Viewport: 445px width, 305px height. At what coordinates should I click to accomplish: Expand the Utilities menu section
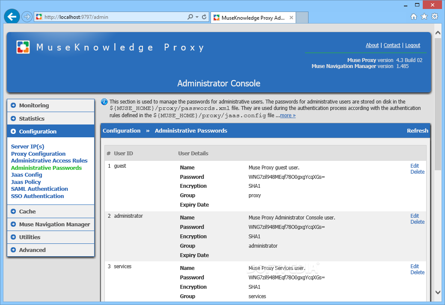click(51, 237)
